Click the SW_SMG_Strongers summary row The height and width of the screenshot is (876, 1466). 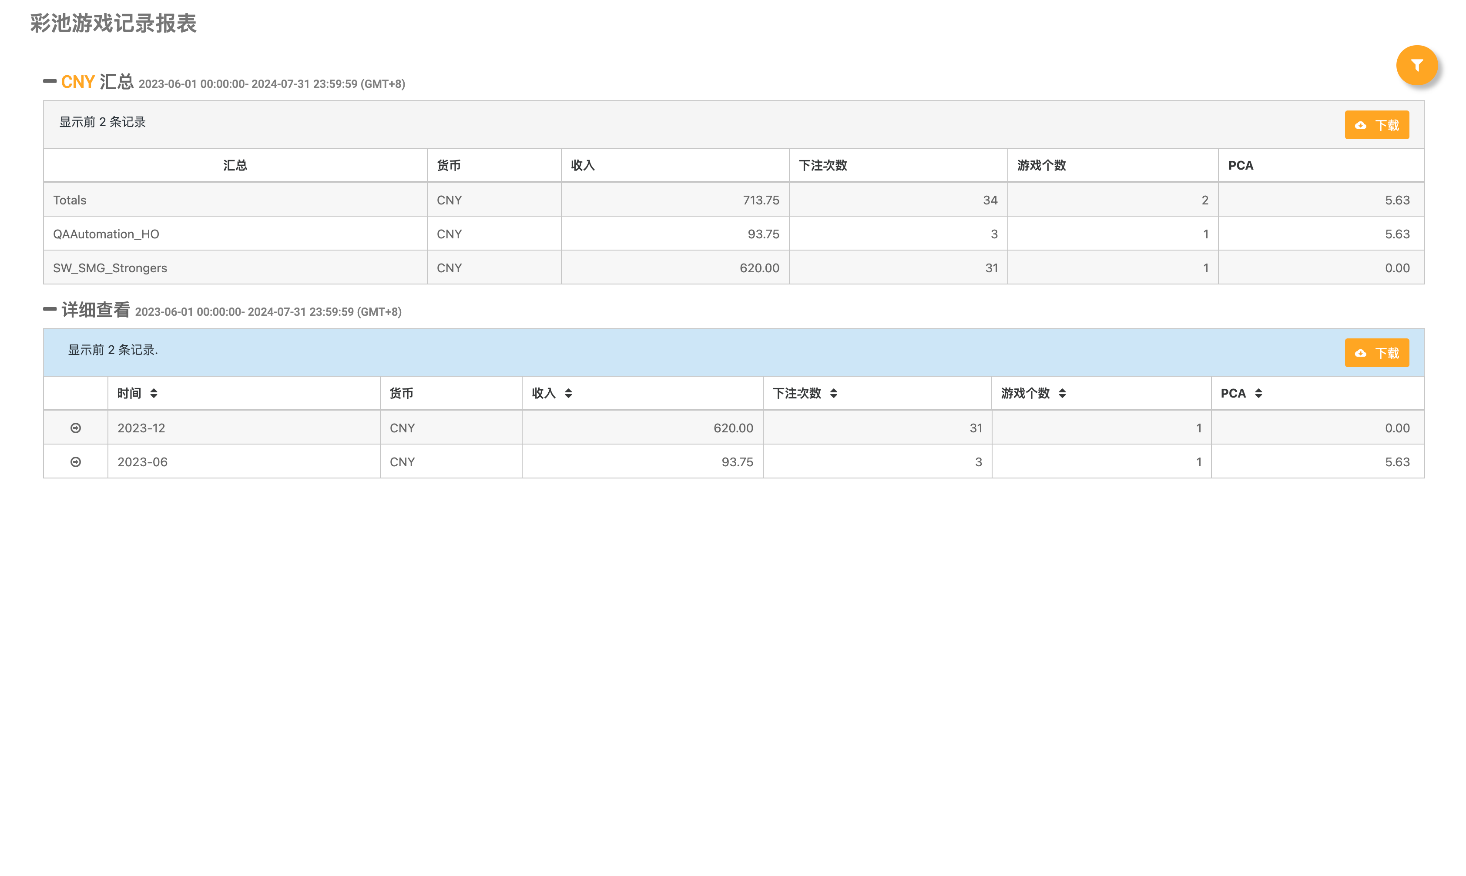pyautogui.click(x=111, y=268)
